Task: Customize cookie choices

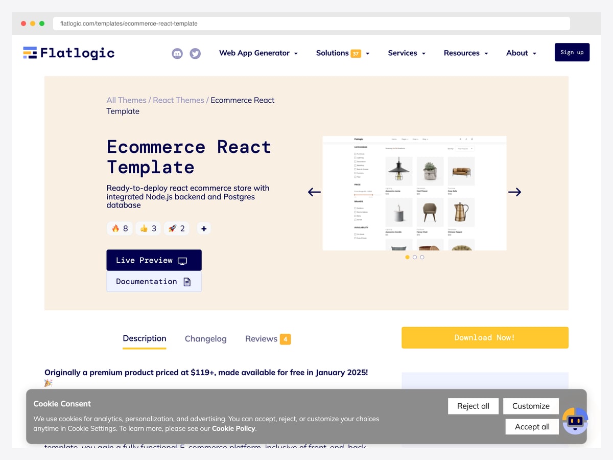Action: [531, 406]
